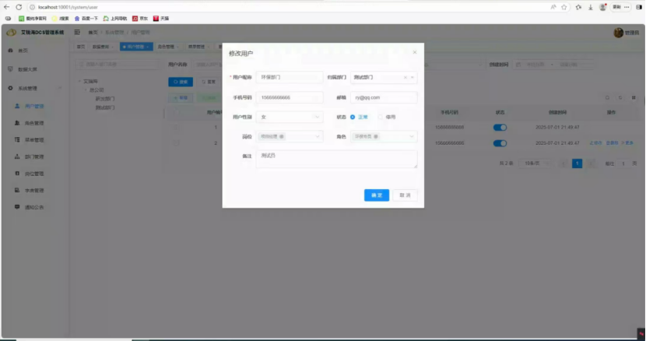Open the 用户性别 dropdown

(290, 117)
